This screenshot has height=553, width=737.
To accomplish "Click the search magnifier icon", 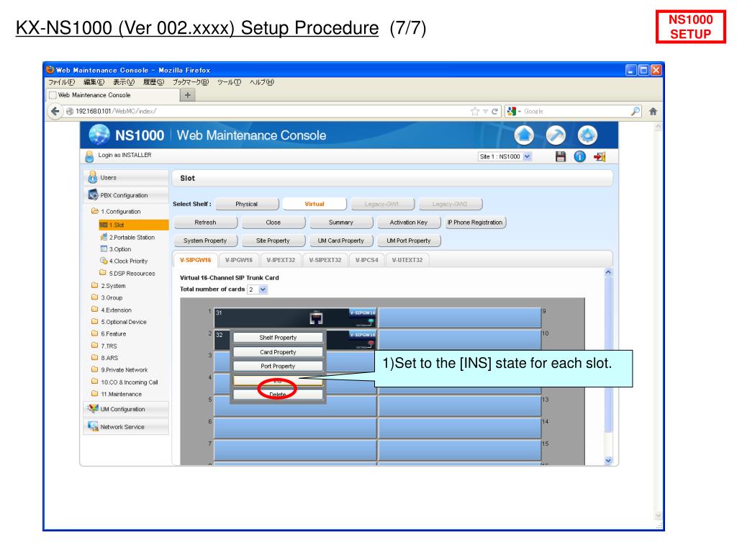I will 635,112.
